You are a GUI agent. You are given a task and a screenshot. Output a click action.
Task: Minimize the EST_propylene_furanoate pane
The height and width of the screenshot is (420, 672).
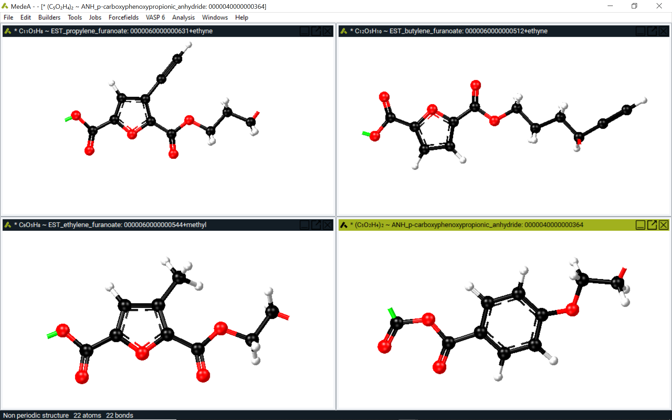[x=304, y=31]
